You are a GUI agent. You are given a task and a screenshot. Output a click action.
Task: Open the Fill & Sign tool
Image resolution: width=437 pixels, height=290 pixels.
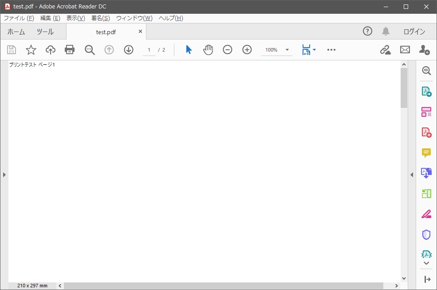(x=426, y=214)
